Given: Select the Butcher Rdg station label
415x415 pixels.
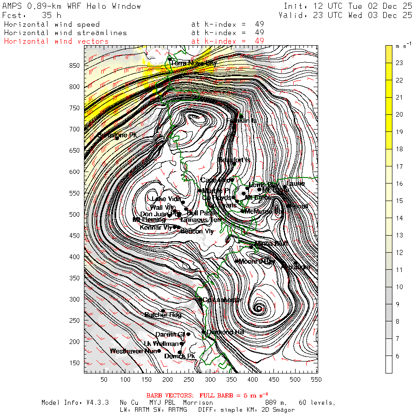Looking at the screenshot, I should (x=163, y=314).
